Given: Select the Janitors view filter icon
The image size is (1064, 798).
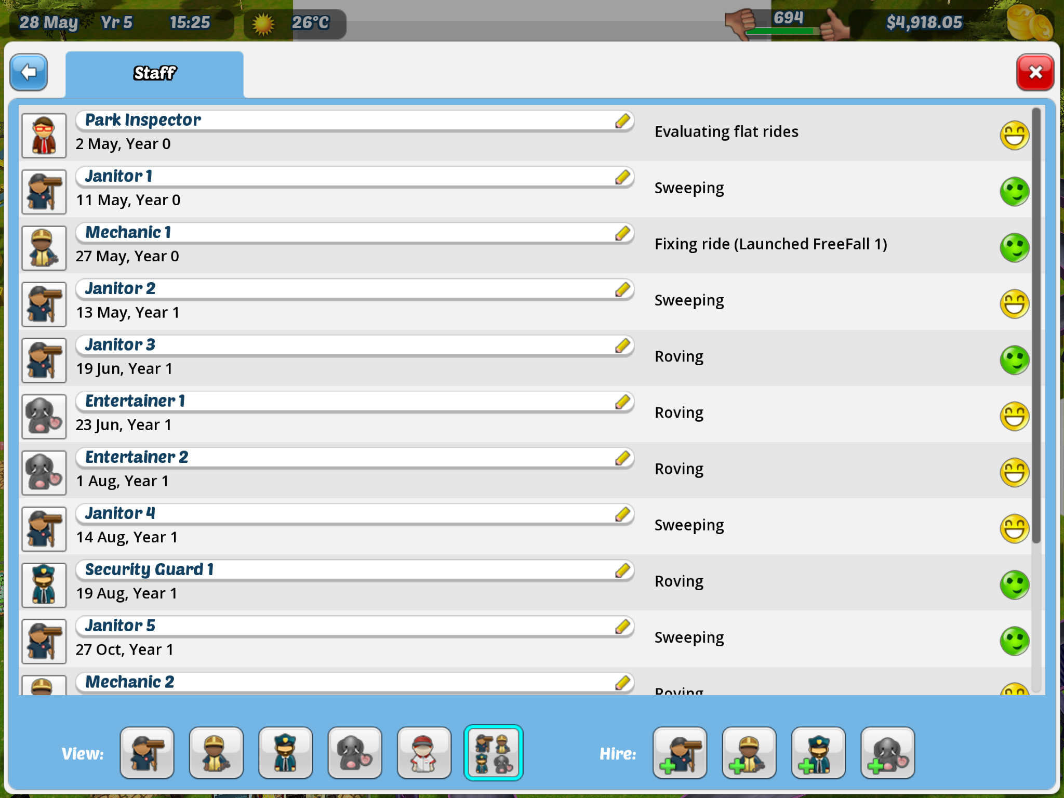Looking at the screenshot, I should [148, 753].
